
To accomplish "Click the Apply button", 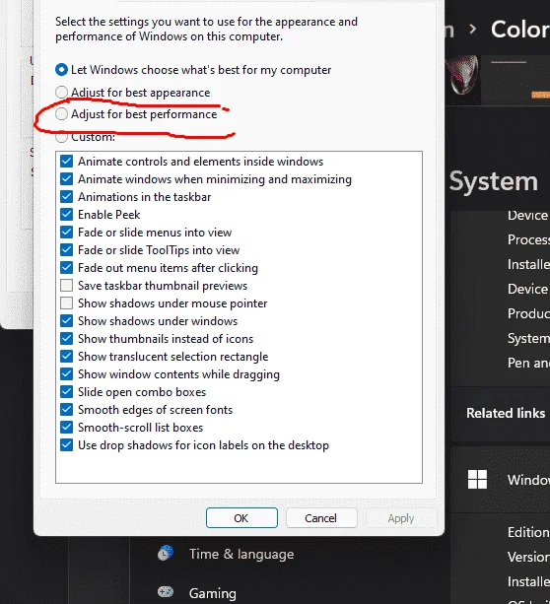I will [x=401, y=517].
